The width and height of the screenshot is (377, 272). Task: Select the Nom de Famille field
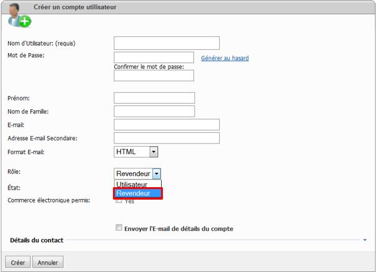coord(154,111)
